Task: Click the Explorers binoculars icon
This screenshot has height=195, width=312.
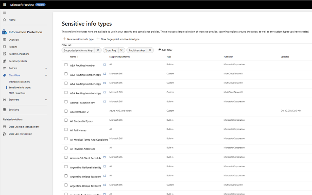Action: 5,100
